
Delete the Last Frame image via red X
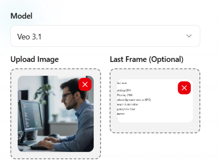click(x=184, y=88)
